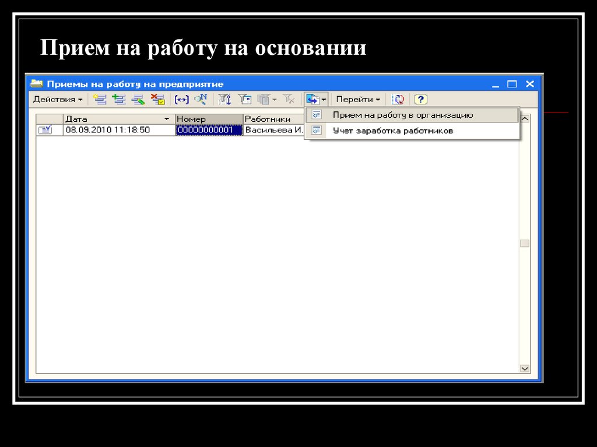Open the Перейти dropdown menu
The image size is (597, 447).
point(357,99)
